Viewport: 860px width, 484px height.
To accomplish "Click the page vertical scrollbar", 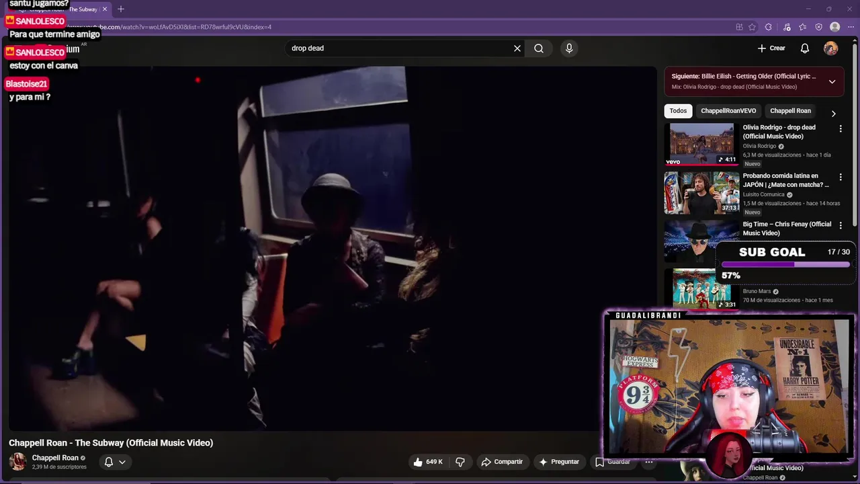I will pos(855,134).
